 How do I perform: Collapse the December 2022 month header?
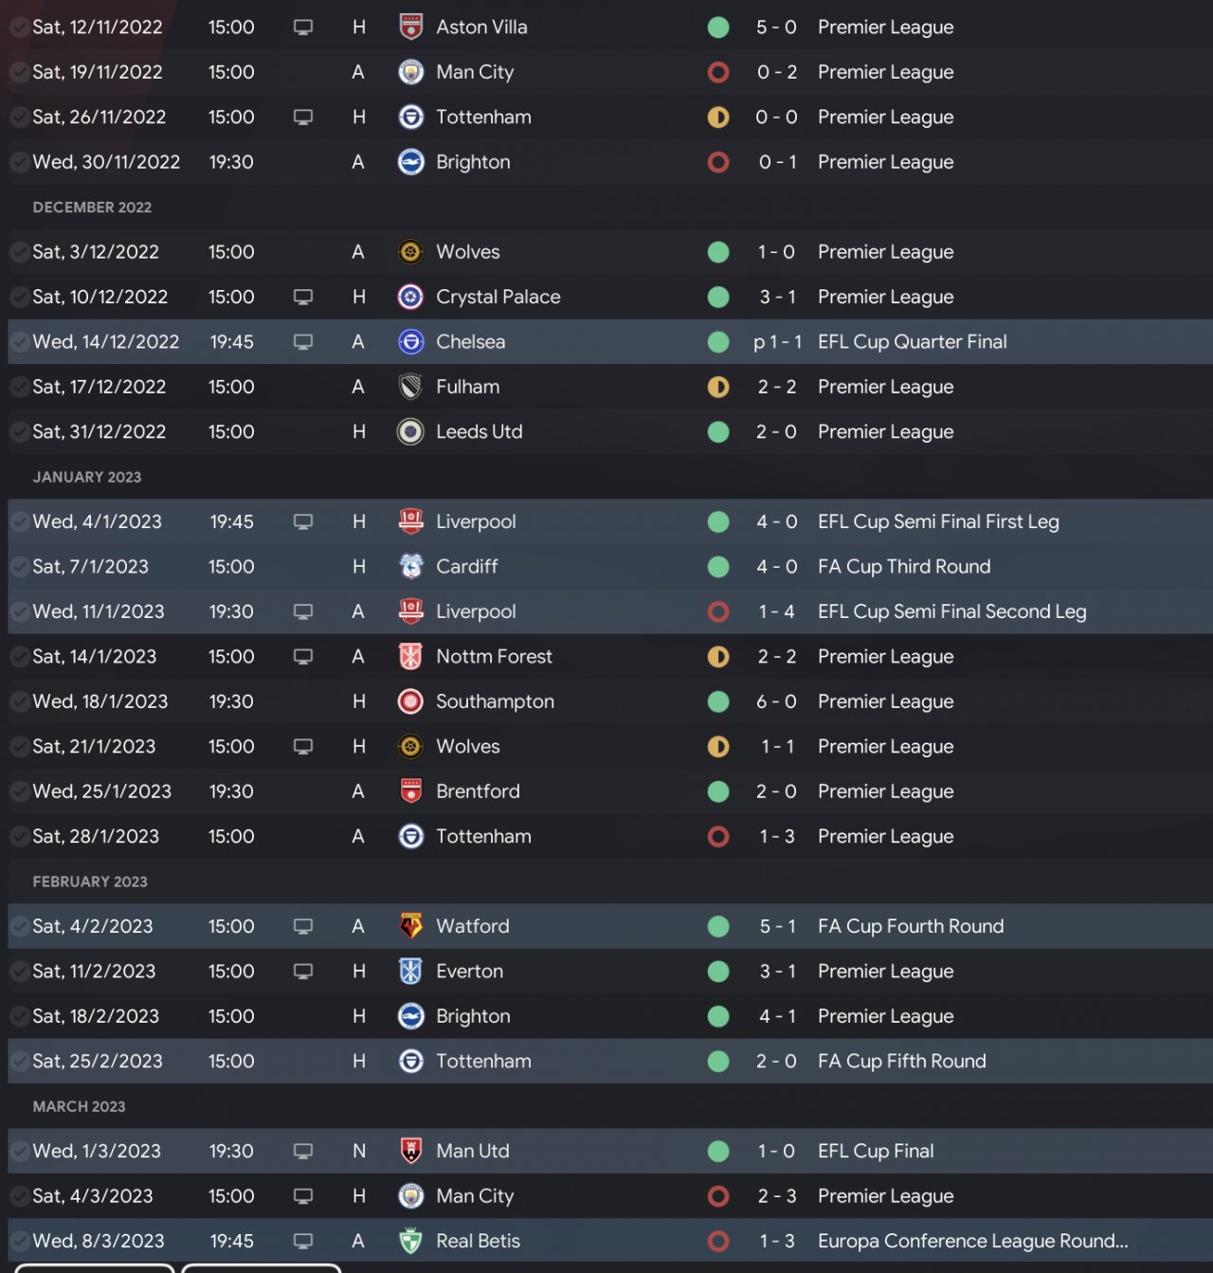(x=92, y=208)
